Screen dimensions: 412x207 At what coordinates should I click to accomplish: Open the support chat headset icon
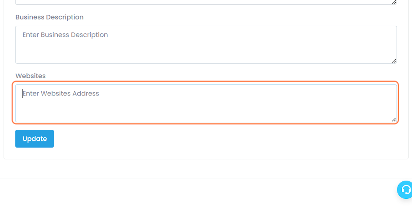(406, 189)
